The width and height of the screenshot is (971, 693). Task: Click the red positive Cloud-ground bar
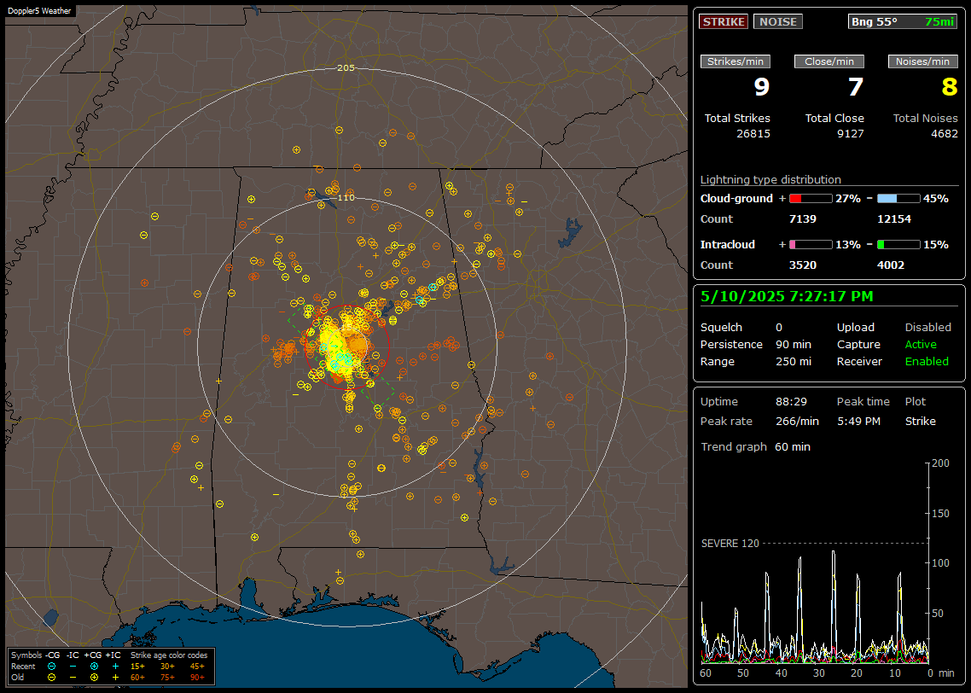point(810,199)
